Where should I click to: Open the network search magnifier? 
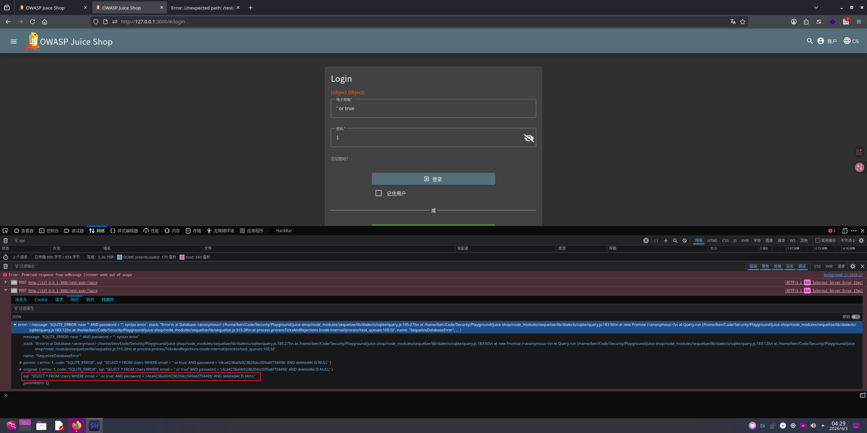pyautogui.click(x=675, y=241)
